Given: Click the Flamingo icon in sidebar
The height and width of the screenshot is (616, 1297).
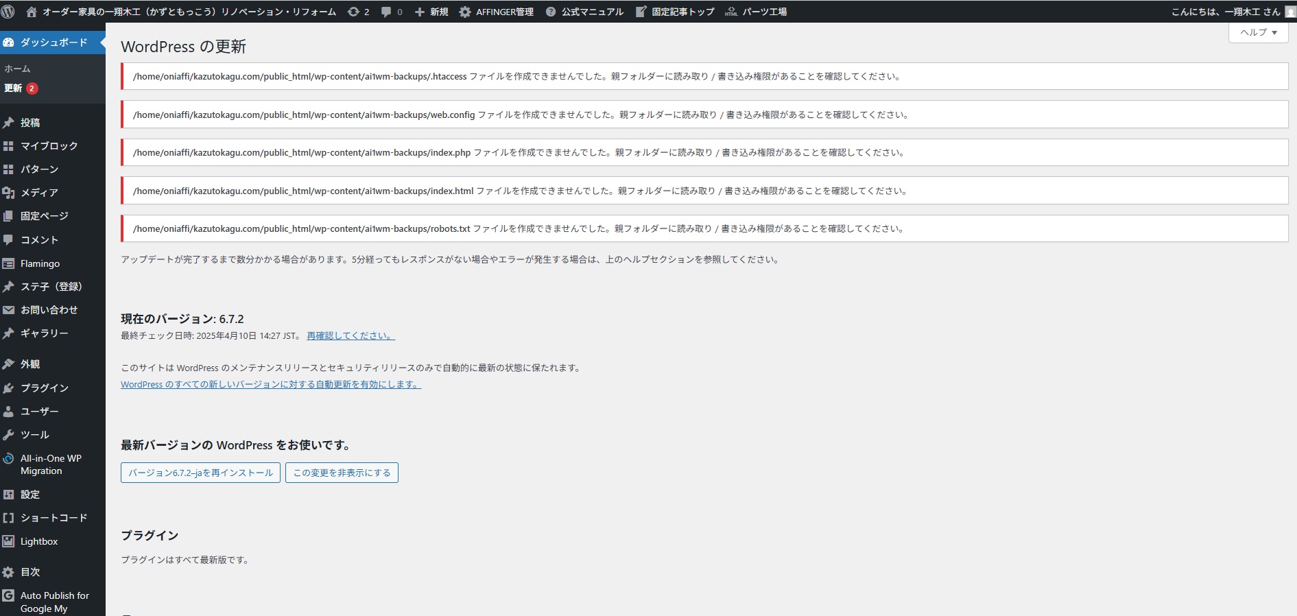Looking at the screenshot, I should tap(8, 263).
